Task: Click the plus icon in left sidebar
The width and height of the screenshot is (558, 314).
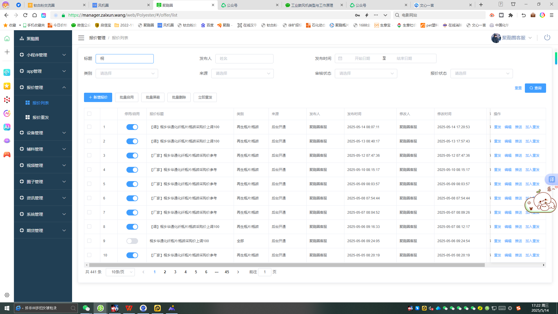Action: 7,52
